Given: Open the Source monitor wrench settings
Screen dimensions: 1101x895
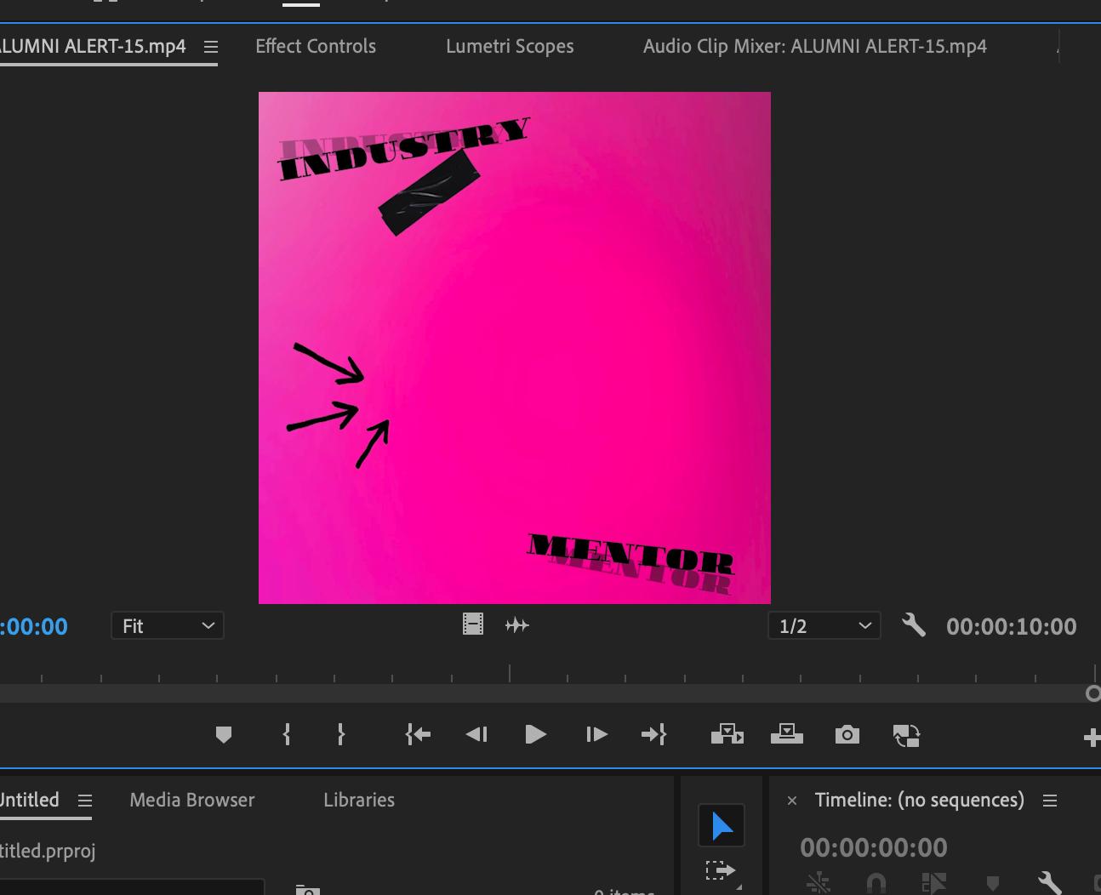Looking at the screenshot, I should click(913, 626).
